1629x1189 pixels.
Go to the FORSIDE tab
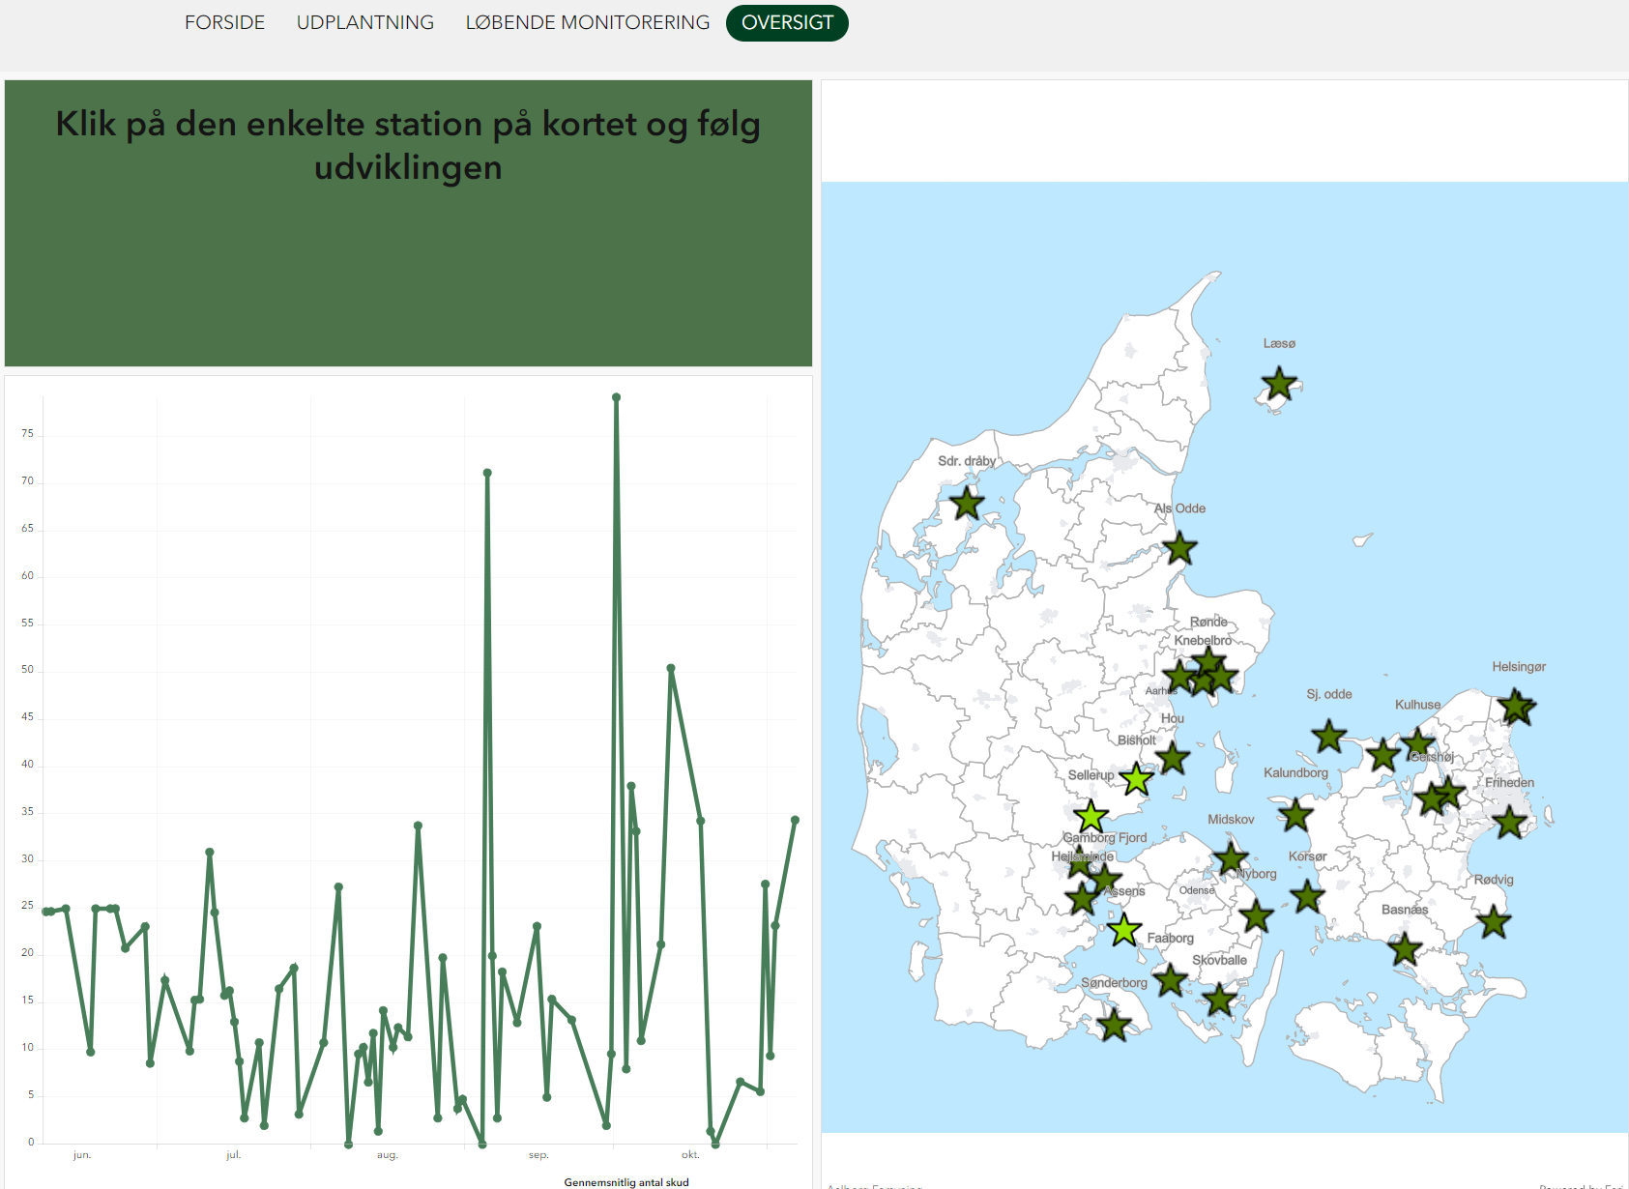click(x=224, y=22)
